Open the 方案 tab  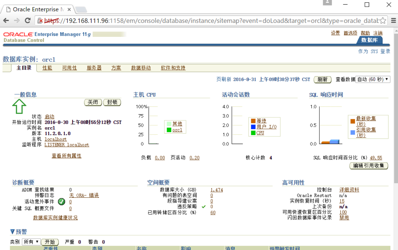tap(116, 68)
